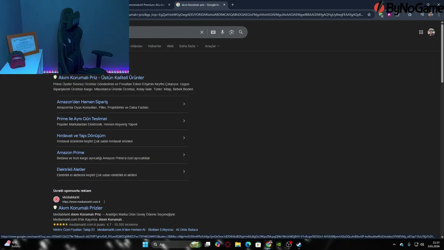Show hidden system tray icons

394,244
